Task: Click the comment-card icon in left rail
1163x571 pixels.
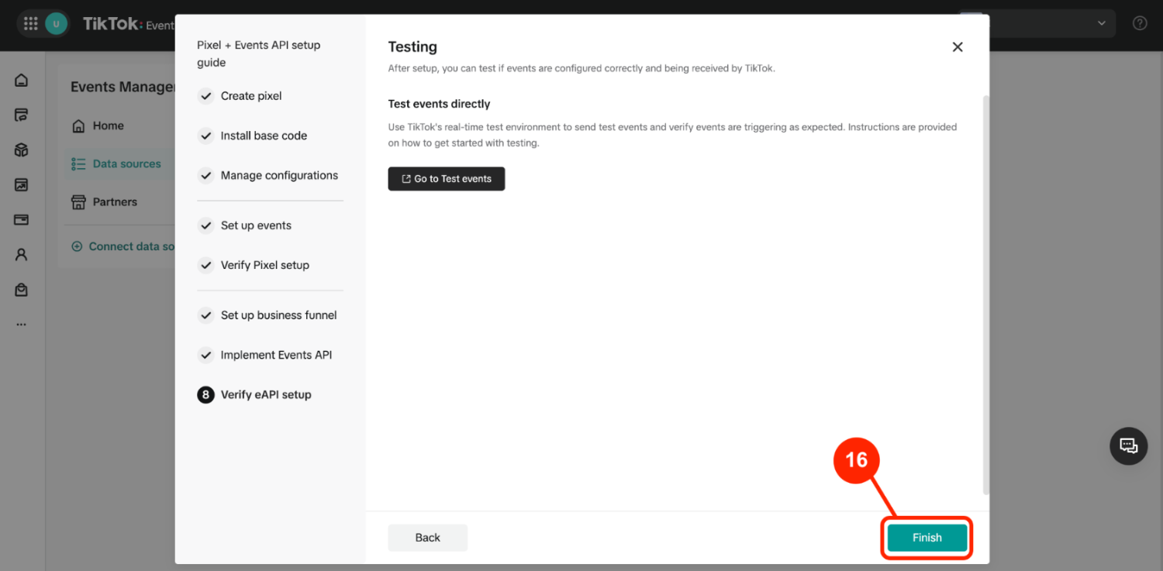Action: coord(22,115)
